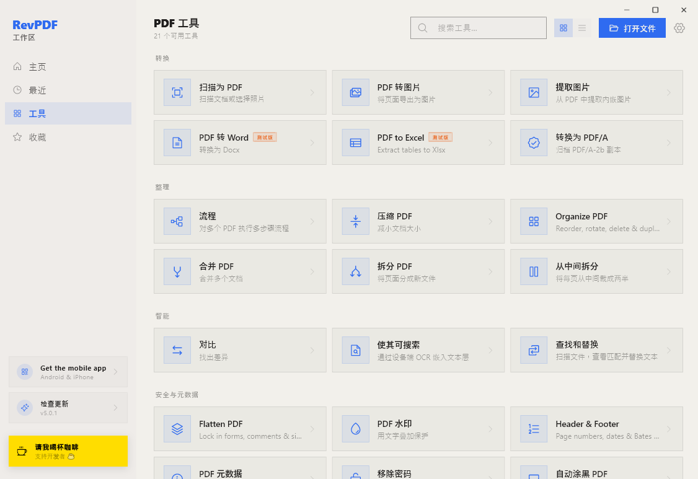Image resolution: width=698 pixels, height=479 pixels.
Task: Click the 测试版 badge on PDF to Excel
Action: pyautogui.click(x=440, y=137)
